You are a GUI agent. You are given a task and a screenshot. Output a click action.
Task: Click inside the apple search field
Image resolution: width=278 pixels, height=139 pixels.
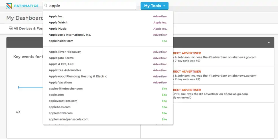point(89,6)
